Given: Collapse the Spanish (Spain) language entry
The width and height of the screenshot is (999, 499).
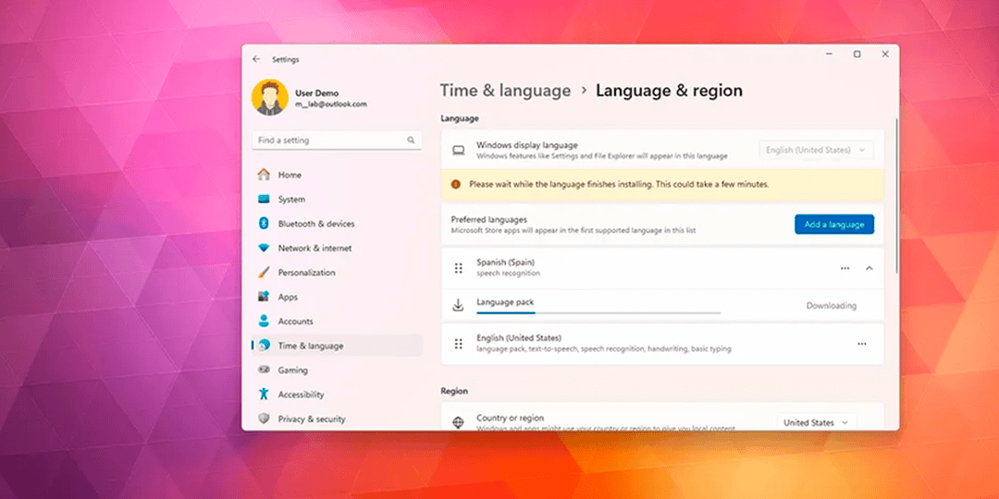Looking at the screenshot, I should [x=869, y=268].
